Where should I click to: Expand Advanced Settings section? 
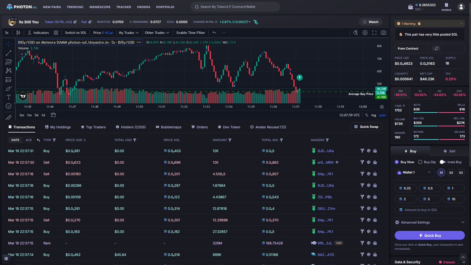tap(430, 222)
